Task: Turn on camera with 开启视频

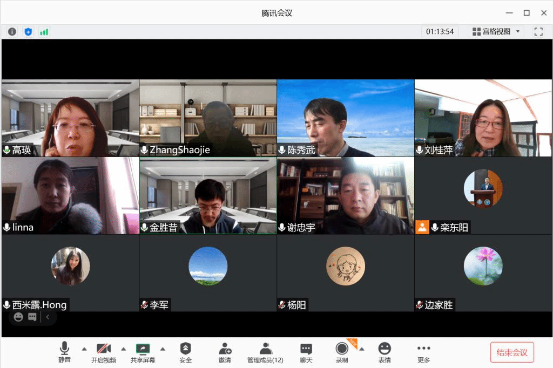Action: (x=103, y=353)
